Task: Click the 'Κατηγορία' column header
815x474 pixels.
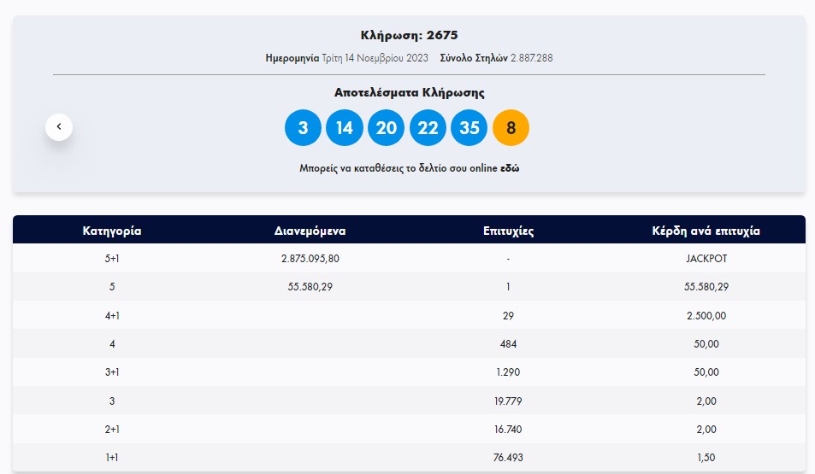Action: 112,231
